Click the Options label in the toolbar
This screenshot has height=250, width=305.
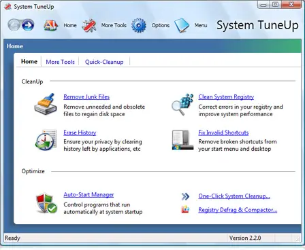[161, 25]
